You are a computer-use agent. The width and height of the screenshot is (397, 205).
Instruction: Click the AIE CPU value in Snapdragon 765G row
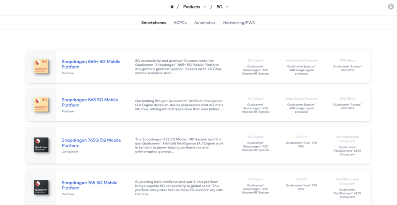[301, 144]
